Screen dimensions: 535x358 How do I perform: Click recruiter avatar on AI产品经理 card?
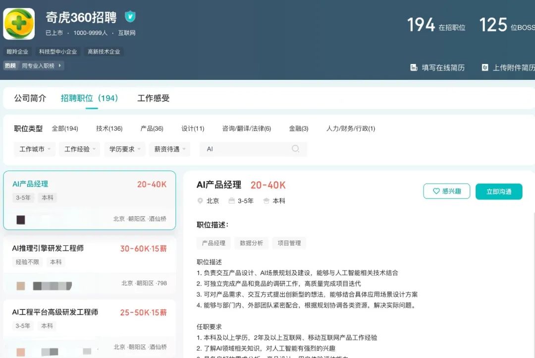click(x=21, y=220)
